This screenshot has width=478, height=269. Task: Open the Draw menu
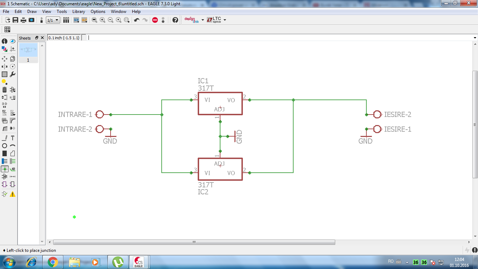32,12
